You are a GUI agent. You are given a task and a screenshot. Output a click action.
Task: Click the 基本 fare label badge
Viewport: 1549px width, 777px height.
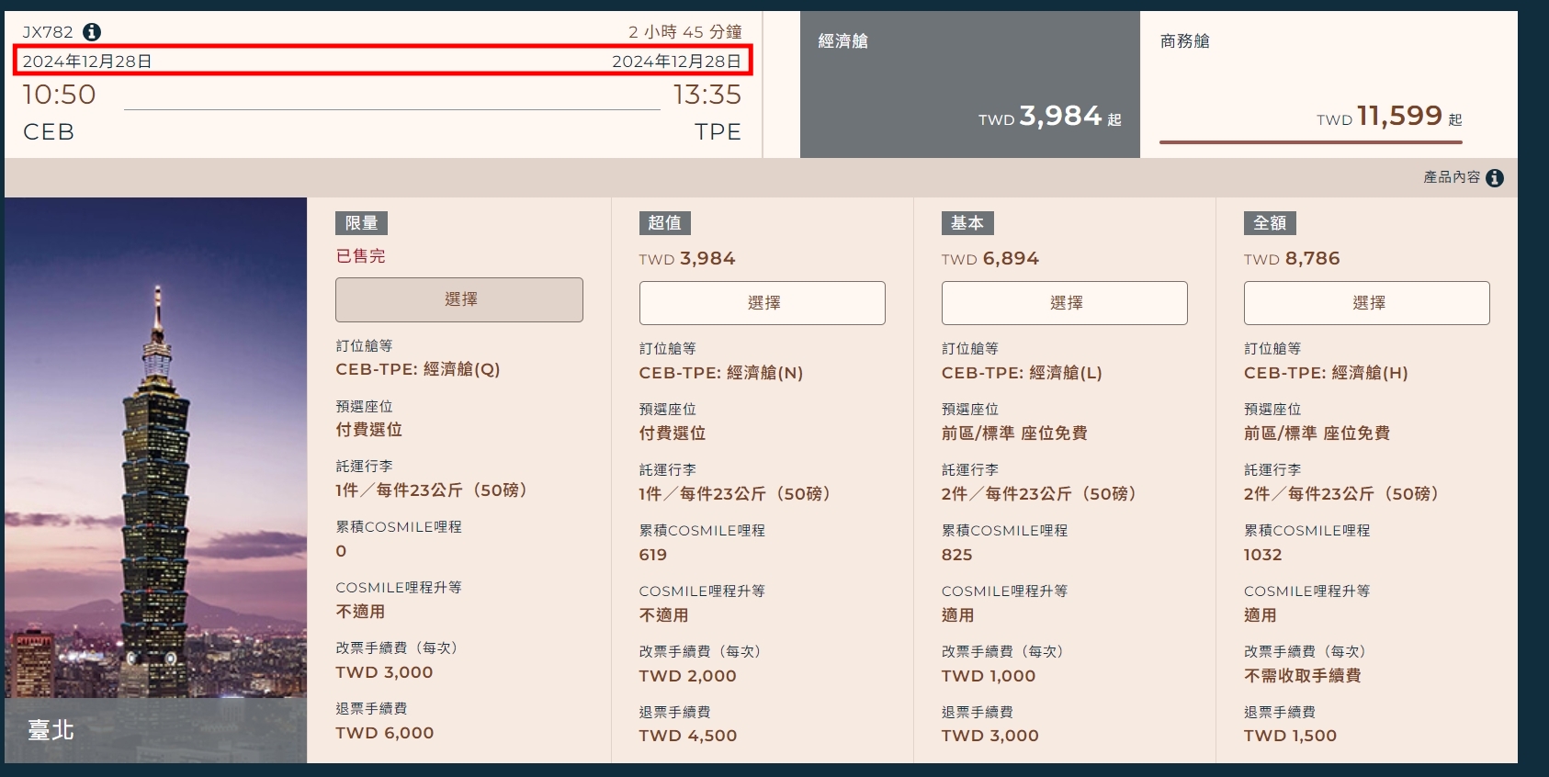coord(967,223)
